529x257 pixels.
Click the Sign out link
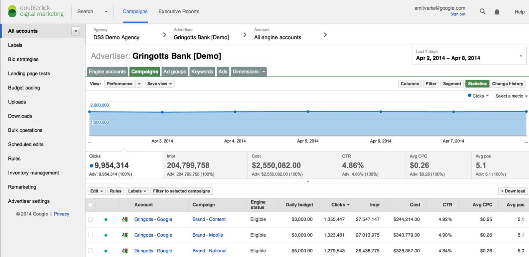[458, 14]
